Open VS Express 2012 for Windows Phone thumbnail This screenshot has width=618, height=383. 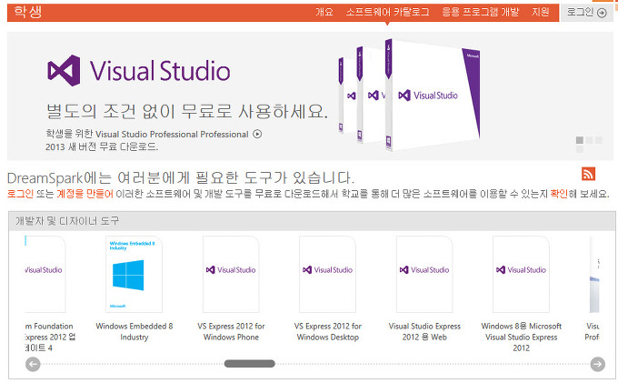click(230, 275)
